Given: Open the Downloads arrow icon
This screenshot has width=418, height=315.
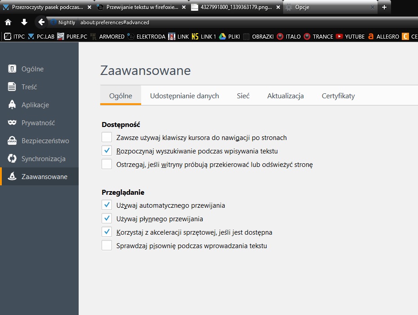Looking at the screenshot, I should click(24, 22).
